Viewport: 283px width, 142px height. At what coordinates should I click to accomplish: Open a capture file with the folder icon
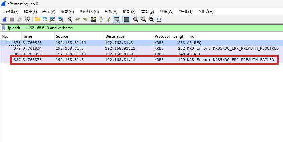(x=37, y=19)
